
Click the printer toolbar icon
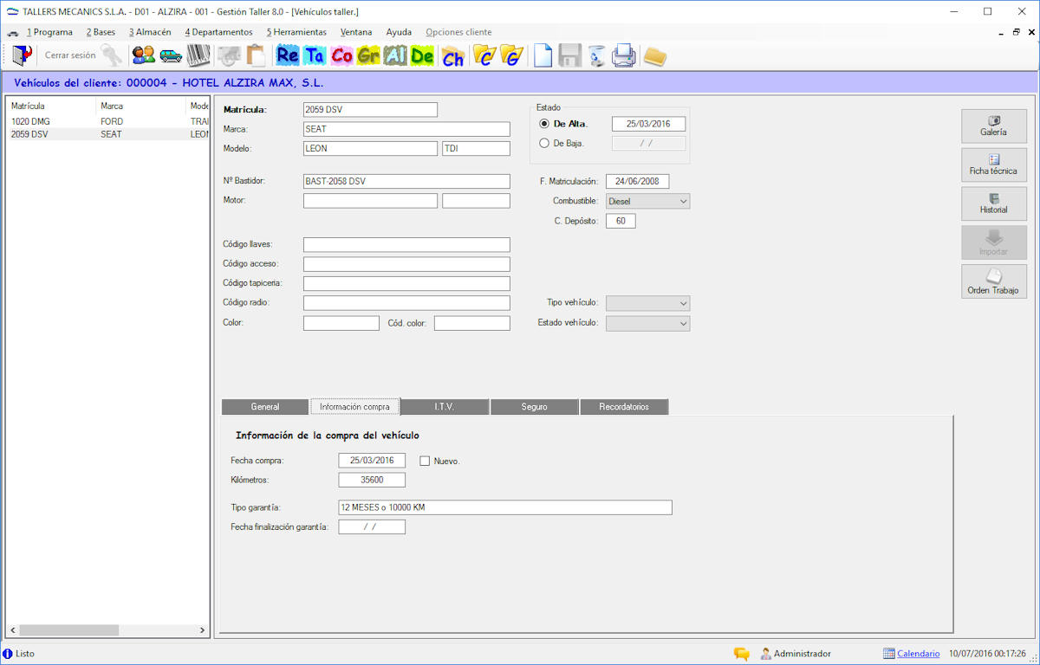coord(624,55)
